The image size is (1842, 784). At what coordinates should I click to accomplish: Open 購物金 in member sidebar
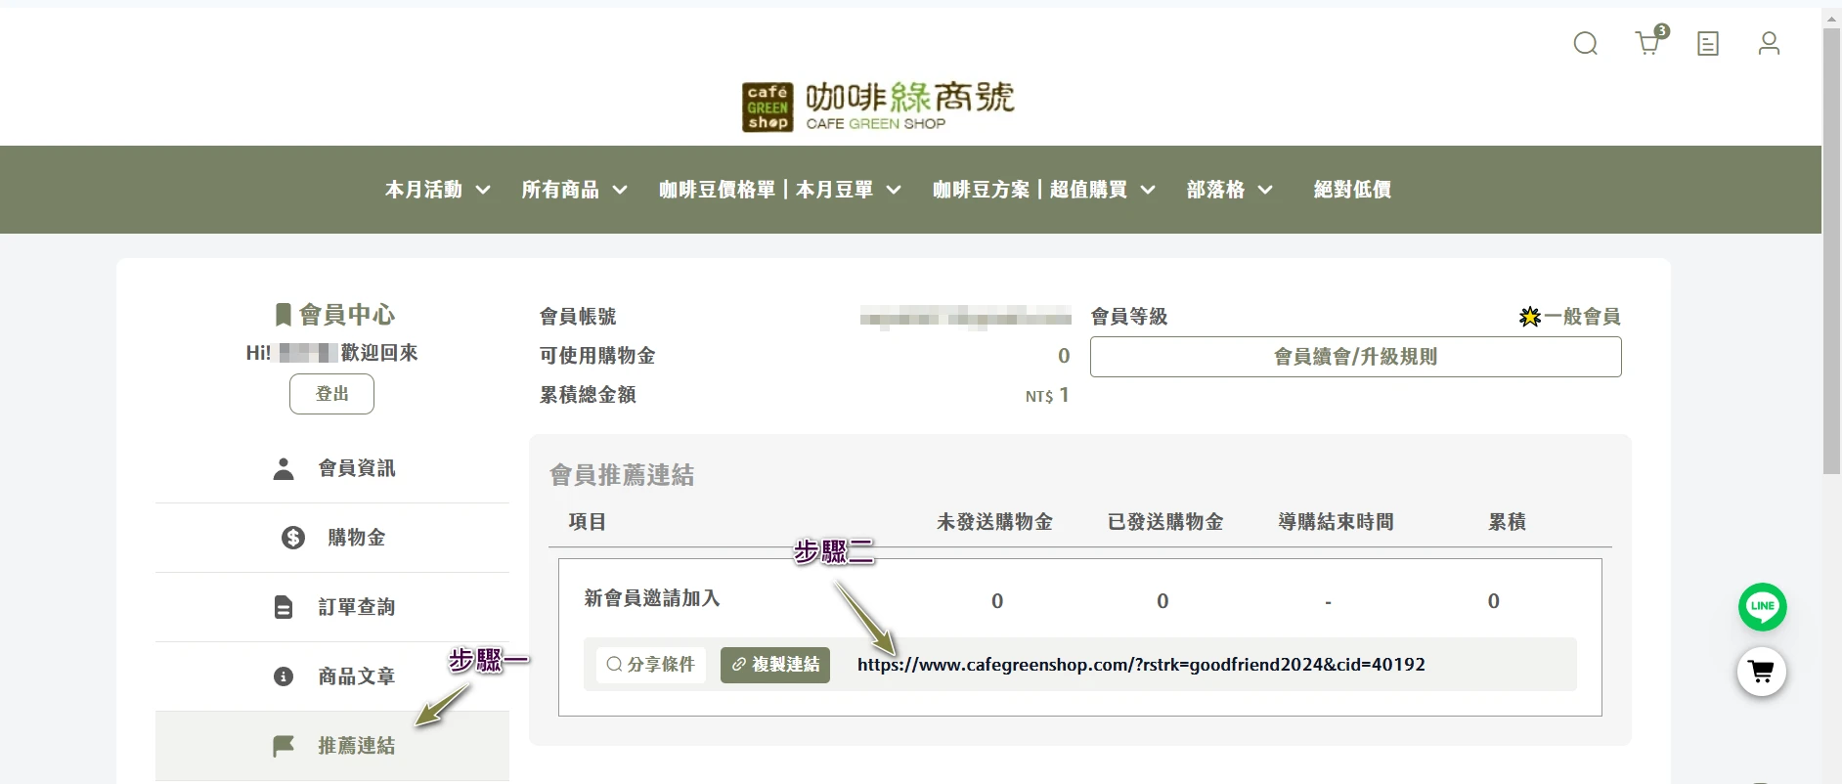point(332,538)
